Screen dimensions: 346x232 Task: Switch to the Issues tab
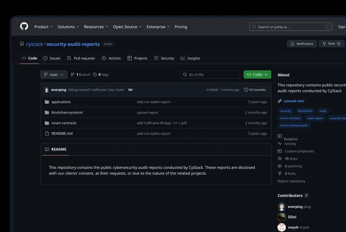pyautogui.click(x=52, y=58)
